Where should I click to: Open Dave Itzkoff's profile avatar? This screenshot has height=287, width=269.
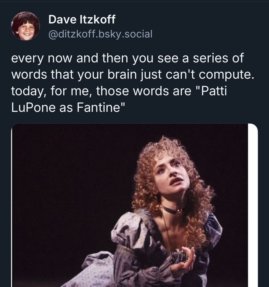26,26
